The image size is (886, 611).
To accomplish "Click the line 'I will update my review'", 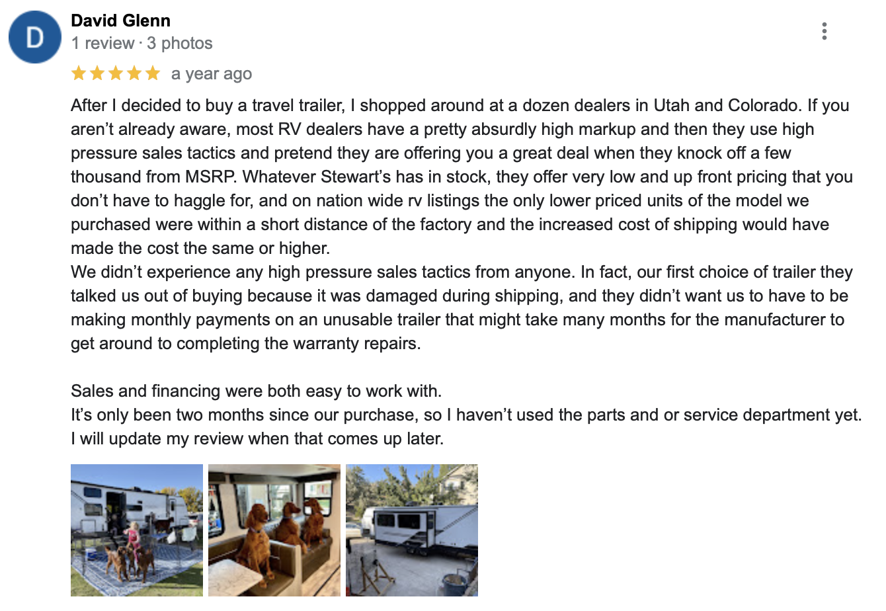I will click(x=257, y=438).
